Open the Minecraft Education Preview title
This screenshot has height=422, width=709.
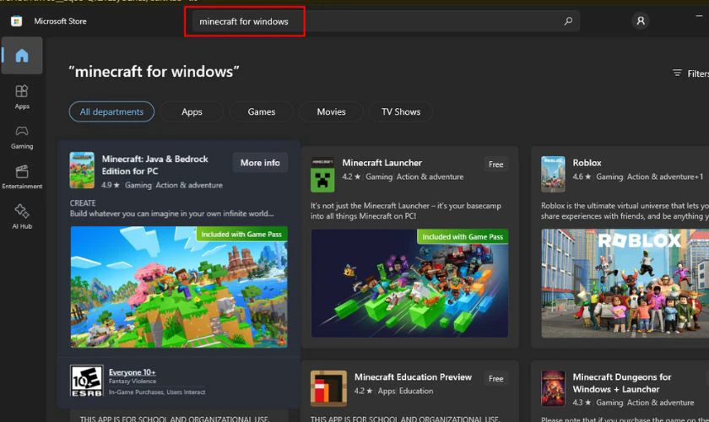coord(413,376)
